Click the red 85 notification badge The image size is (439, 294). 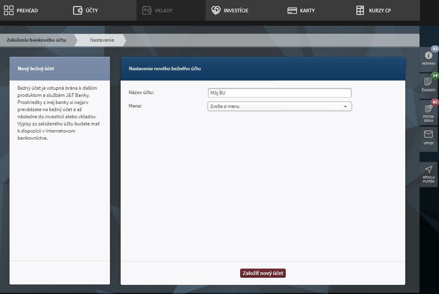435,102
